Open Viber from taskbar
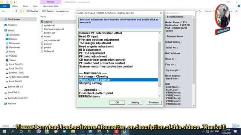The width and height of the screenshot is (241, 135). 38,131
